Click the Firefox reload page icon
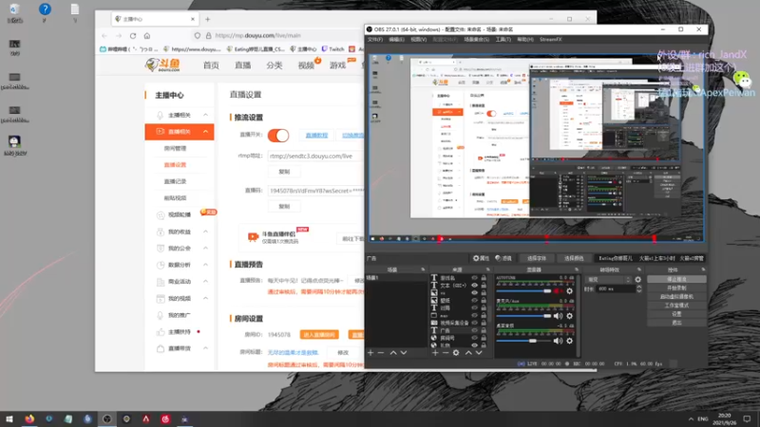760x427 pixels. click(x=133, y=35)
